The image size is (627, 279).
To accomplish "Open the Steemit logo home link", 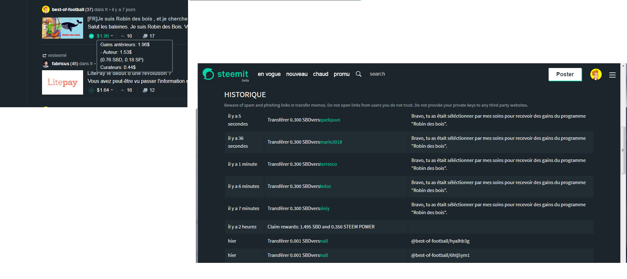I will [225, 74].
